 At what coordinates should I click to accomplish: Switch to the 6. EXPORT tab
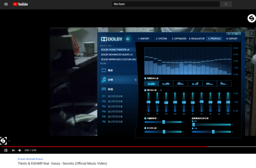pos(232,38)
